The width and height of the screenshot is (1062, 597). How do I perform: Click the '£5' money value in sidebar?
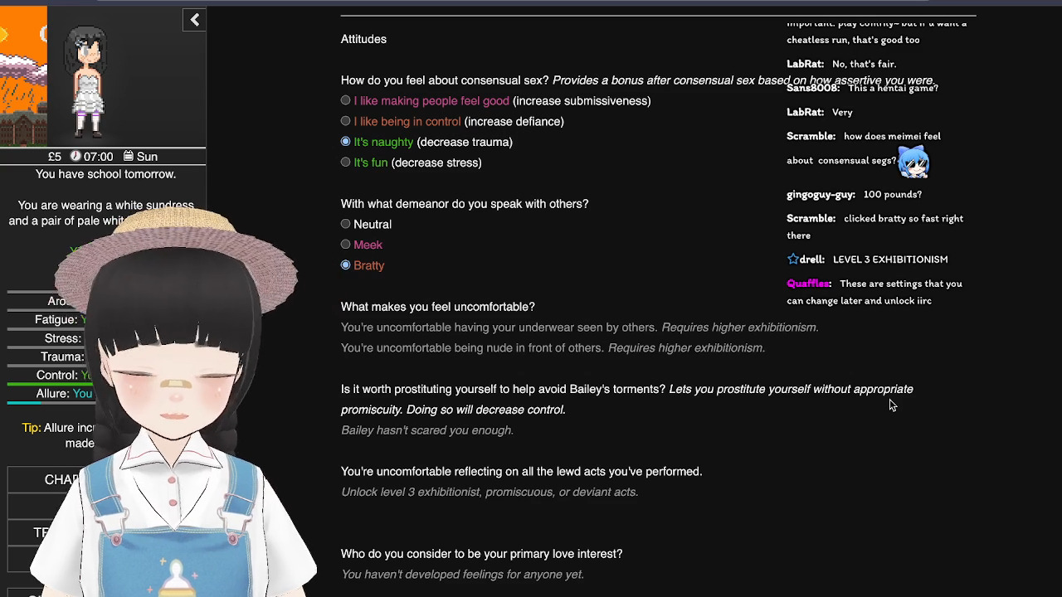[55, 157]
